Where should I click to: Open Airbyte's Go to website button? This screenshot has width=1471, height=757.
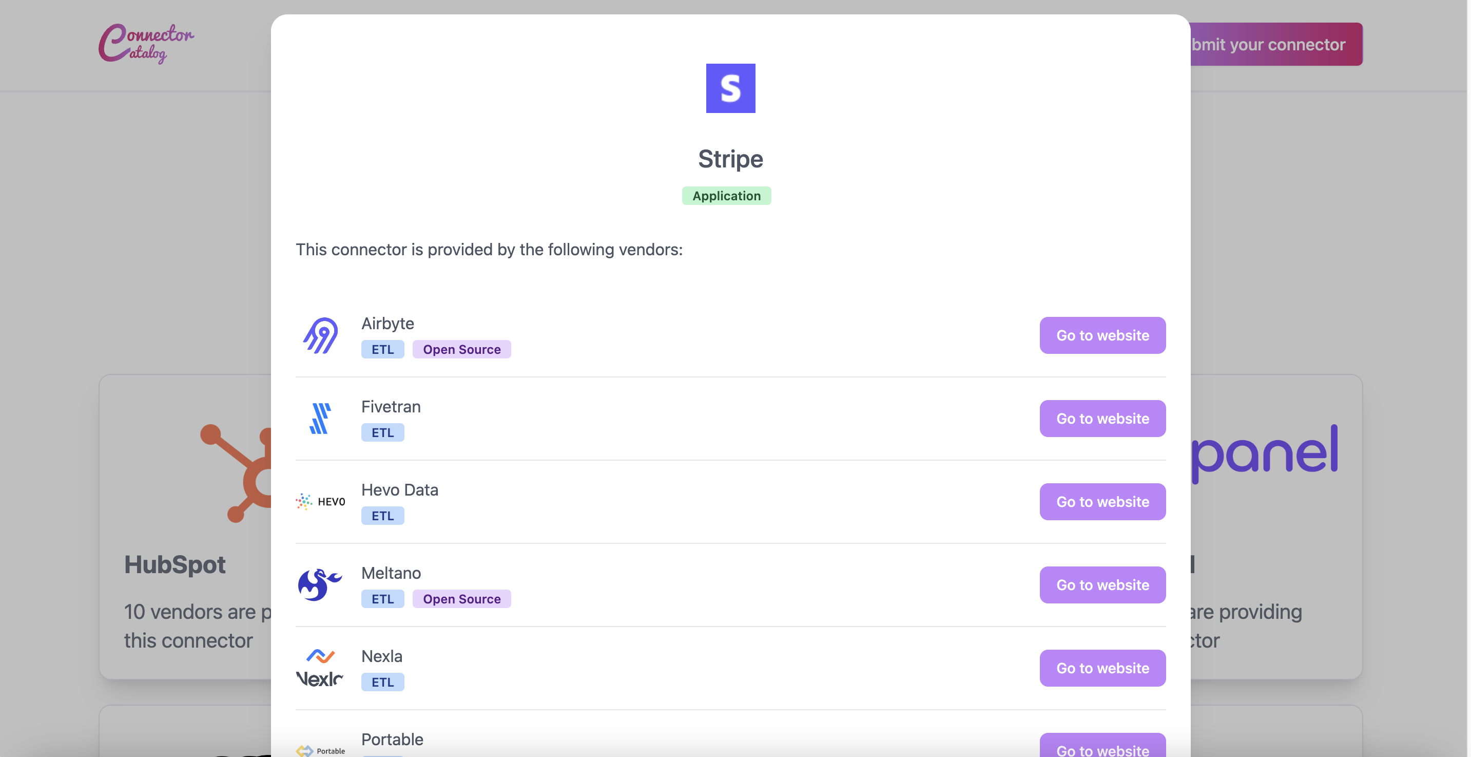coord(1102,335)
